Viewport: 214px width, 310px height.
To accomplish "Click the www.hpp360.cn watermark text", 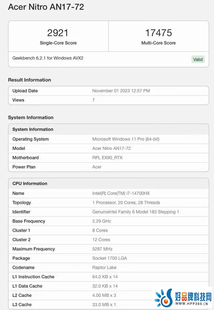I will [x=192, y=304].
